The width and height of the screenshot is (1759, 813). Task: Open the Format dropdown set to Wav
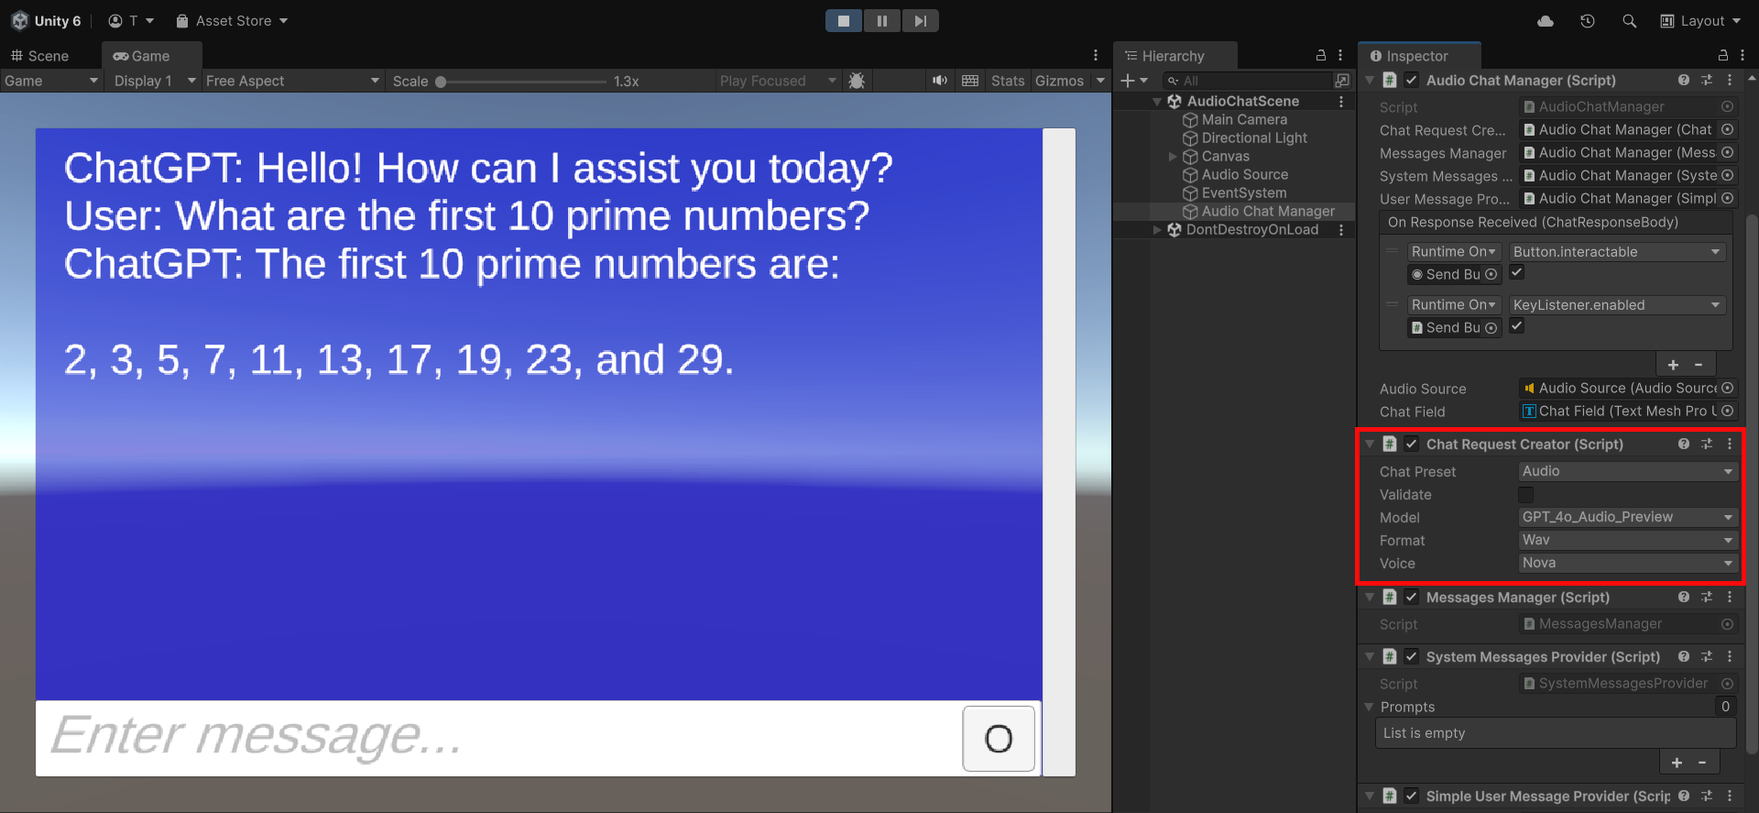(1628, 541)
